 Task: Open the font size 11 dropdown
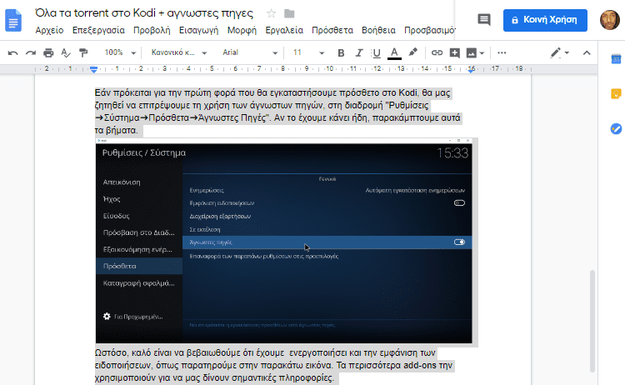point(308,52)
